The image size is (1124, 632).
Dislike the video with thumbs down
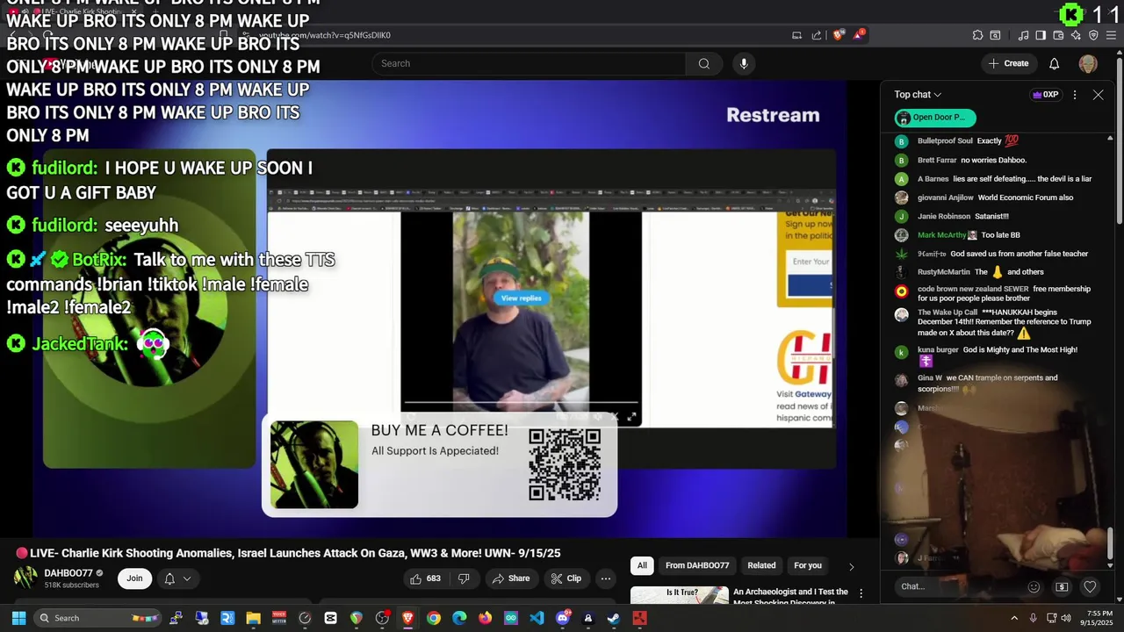tap(464, 578)
